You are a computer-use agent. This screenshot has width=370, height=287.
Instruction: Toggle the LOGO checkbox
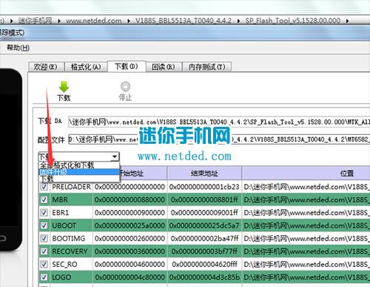tap(44, 277)
